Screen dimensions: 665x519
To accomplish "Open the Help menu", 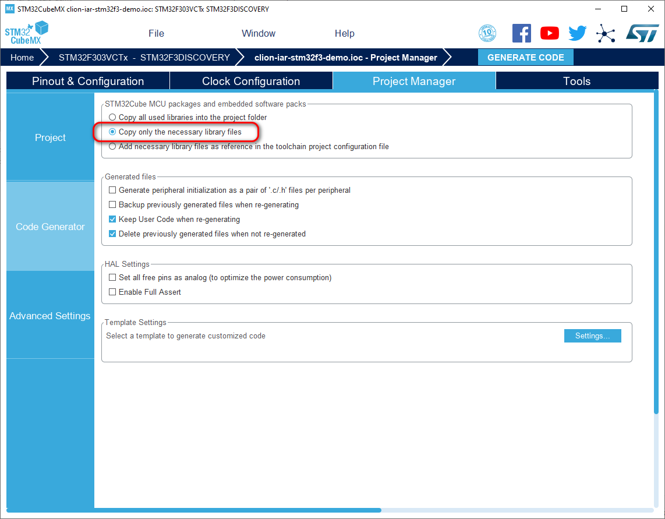I will click(x=344, y=34).
